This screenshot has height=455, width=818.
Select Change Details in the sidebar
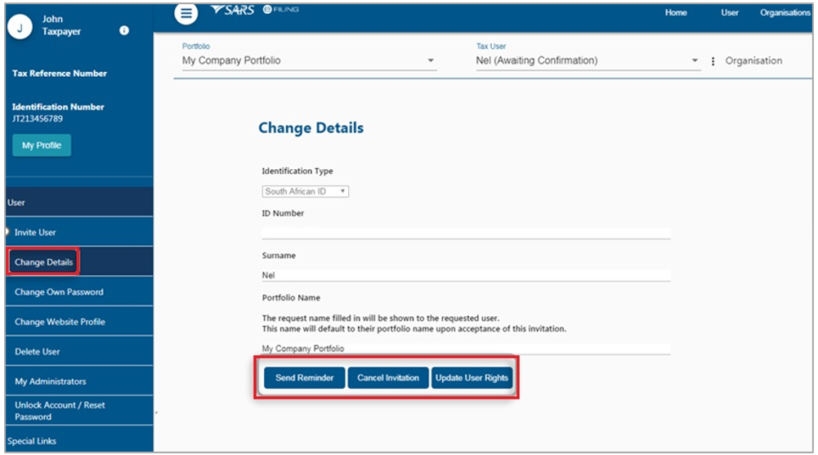tap(79, 261)
